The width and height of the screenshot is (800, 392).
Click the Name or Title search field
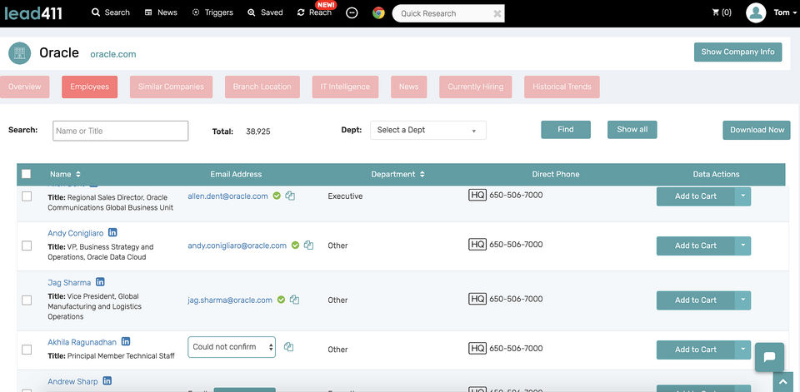120,131
